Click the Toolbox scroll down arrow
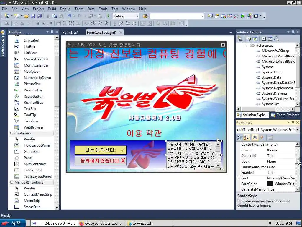This screenshot has height=227, width=302. [57, 208]
